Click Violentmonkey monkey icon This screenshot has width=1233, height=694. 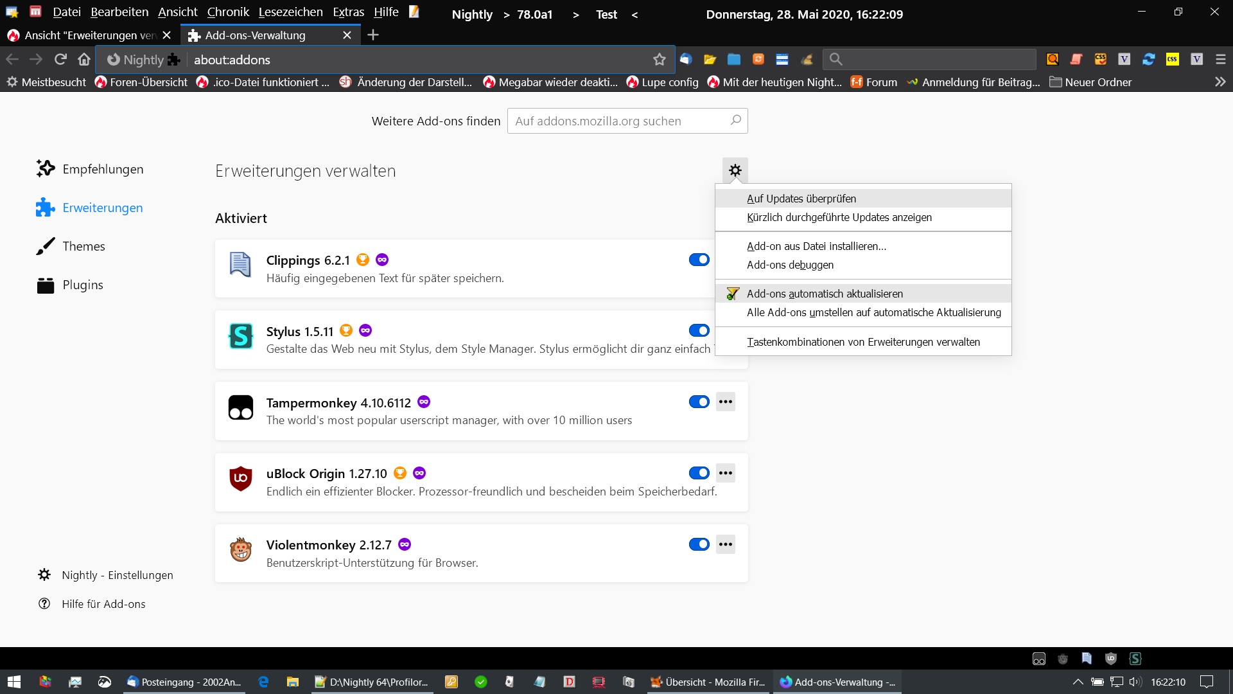[x=241, y=550]
